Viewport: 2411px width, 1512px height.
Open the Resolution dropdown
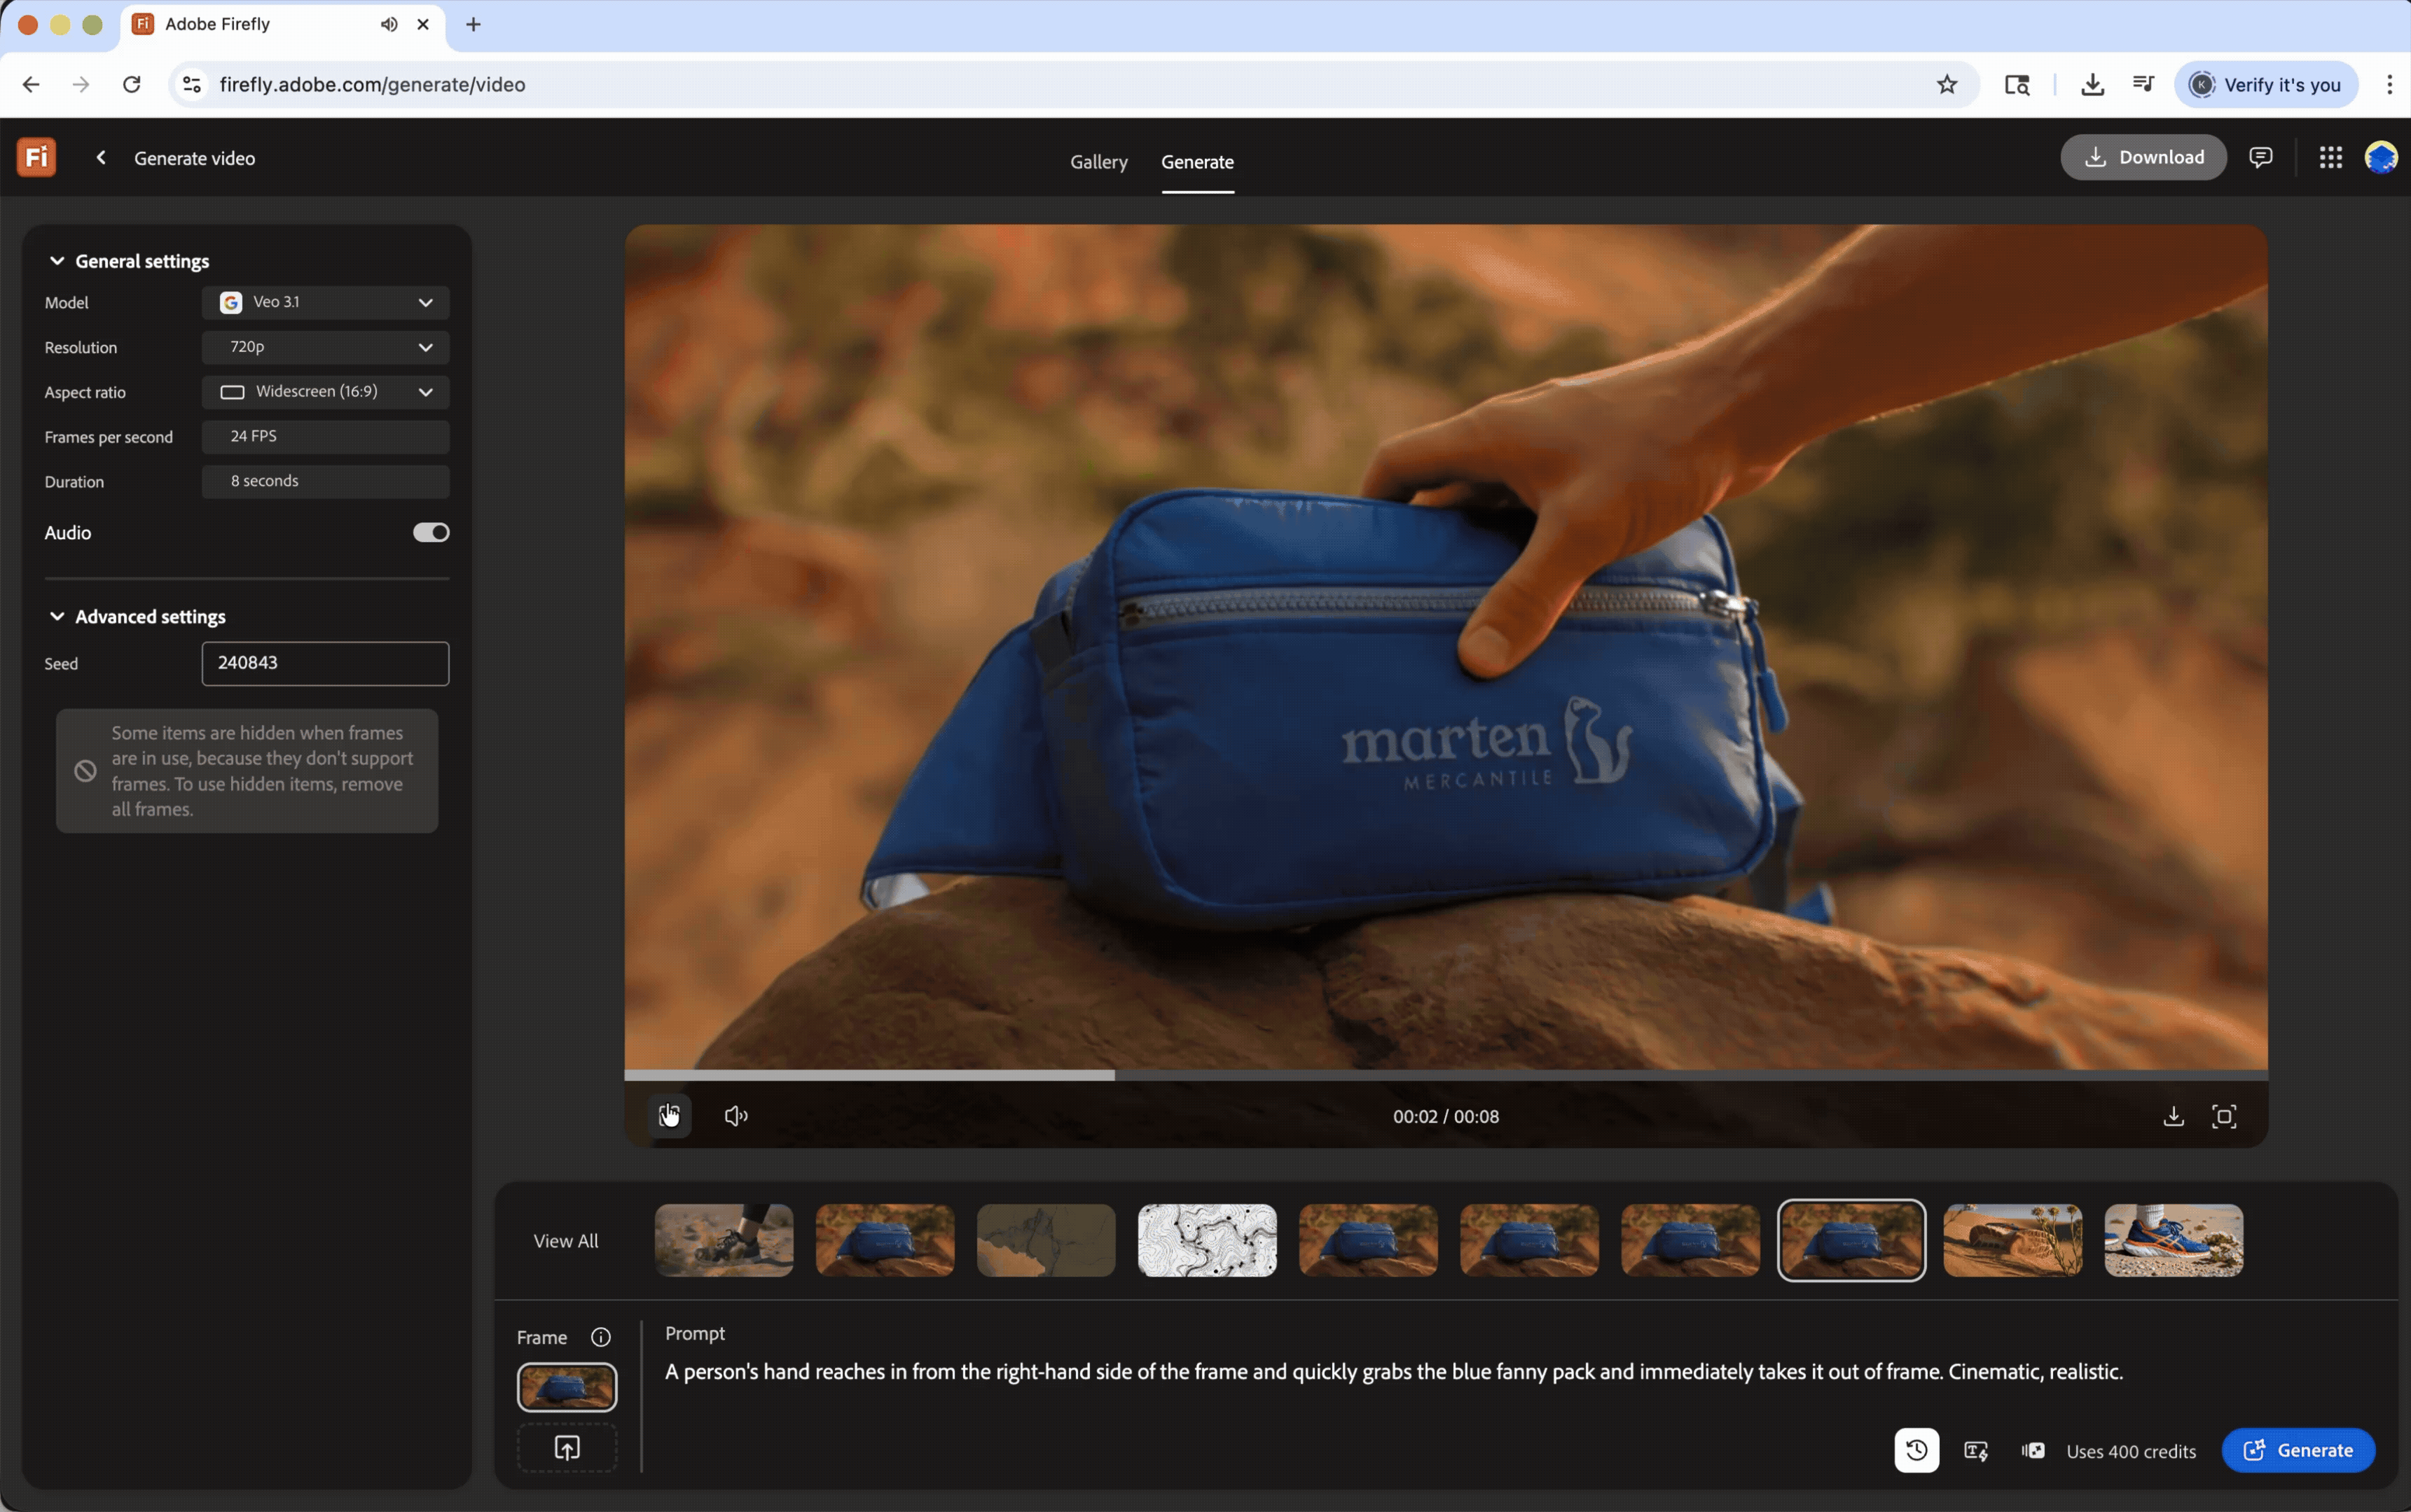click(324, 347)
